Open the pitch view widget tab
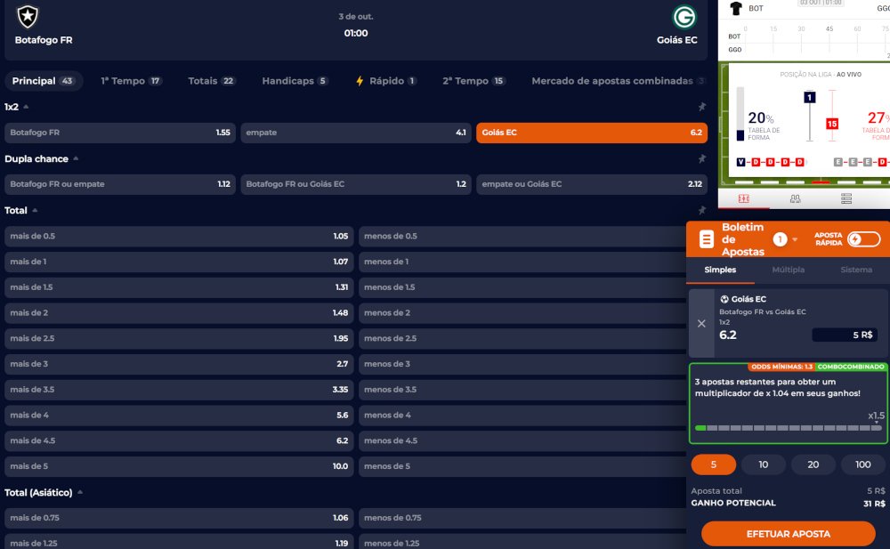The height and width of the screenshot is (549, 890). click(x=744, y=198)
